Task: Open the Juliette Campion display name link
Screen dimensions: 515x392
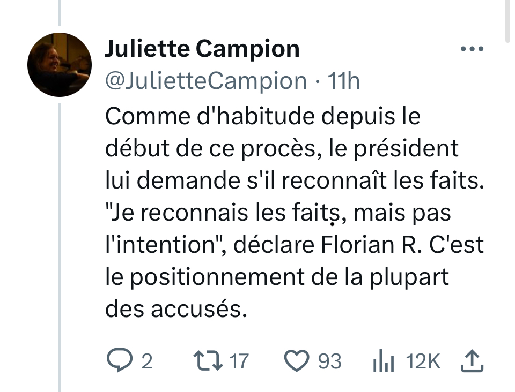Action: coord(202,49)
